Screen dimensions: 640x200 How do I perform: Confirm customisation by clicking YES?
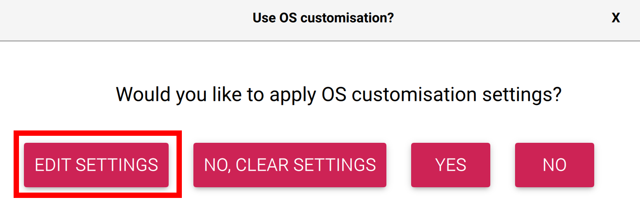[450, 165]
